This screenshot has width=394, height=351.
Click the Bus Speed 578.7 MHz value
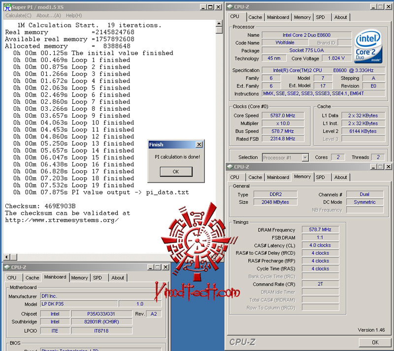click(283, 131)
